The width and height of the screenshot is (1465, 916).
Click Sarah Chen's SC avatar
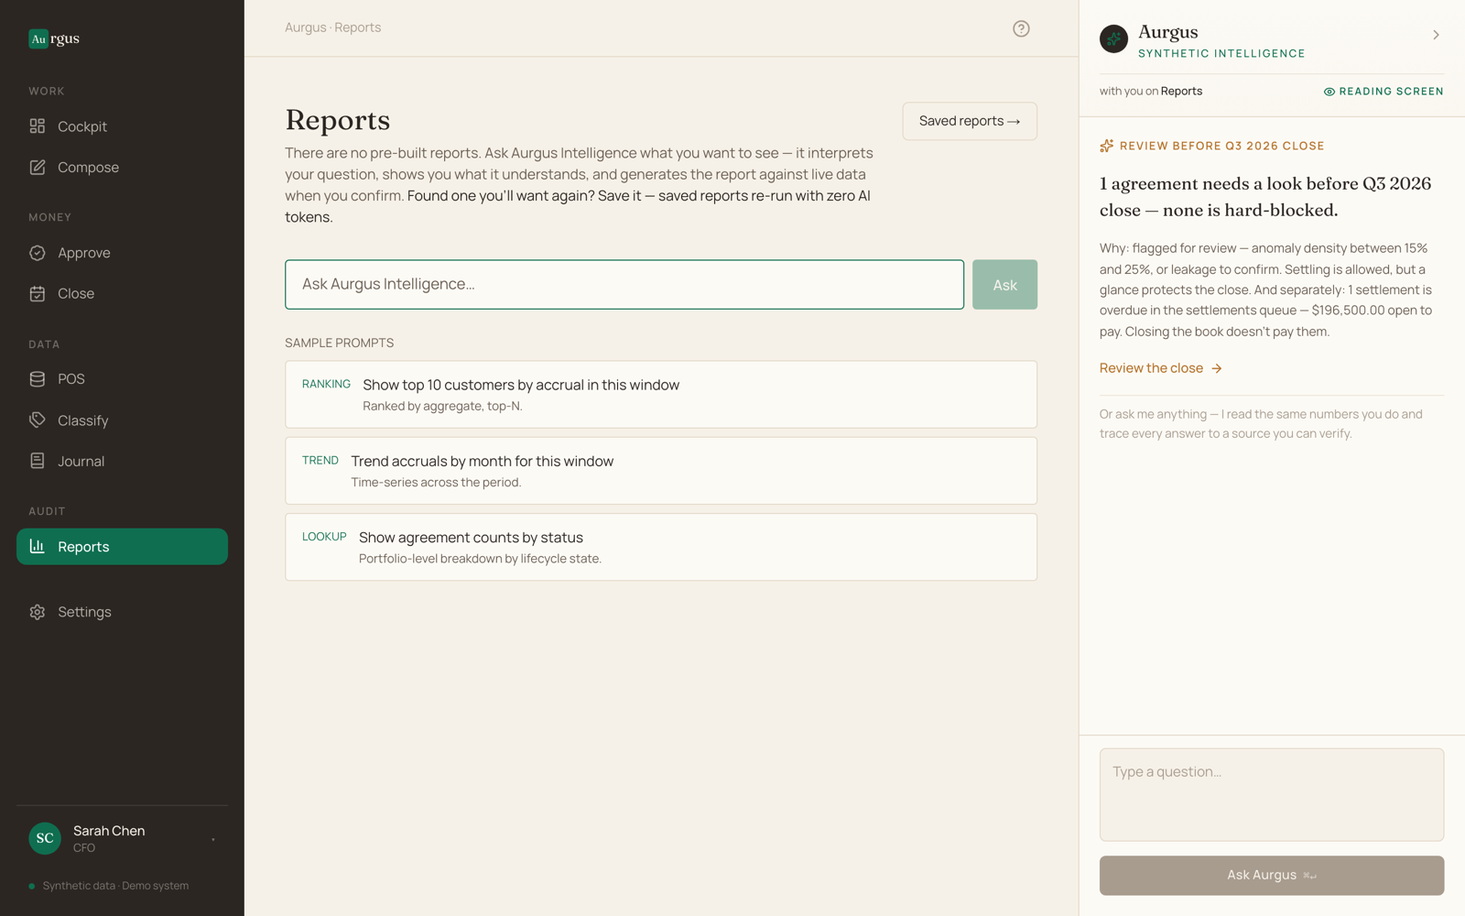[45, 838]
